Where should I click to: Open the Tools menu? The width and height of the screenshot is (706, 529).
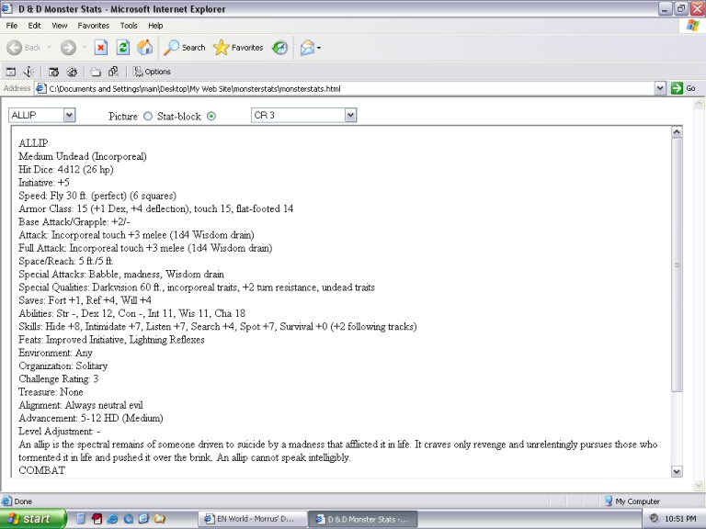(129, 26)
